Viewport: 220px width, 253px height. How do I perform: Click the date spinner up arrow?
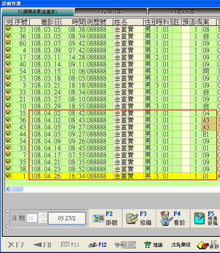pos(43,215)
